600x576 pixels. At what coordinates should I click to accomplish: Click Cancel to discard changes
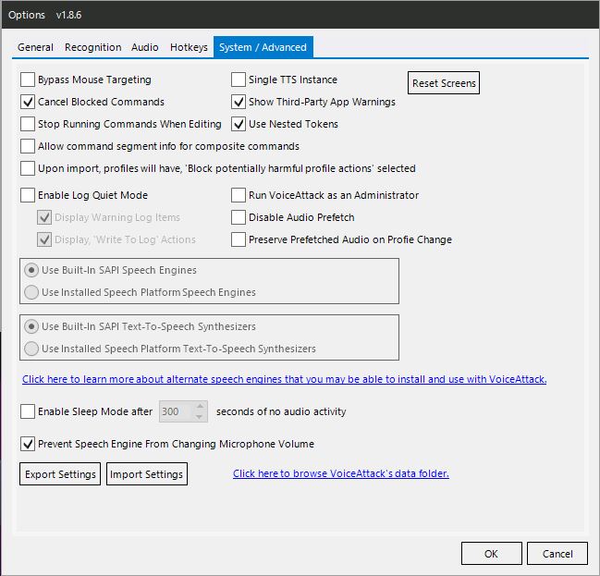pyautogui.click(x=557, y=554)
